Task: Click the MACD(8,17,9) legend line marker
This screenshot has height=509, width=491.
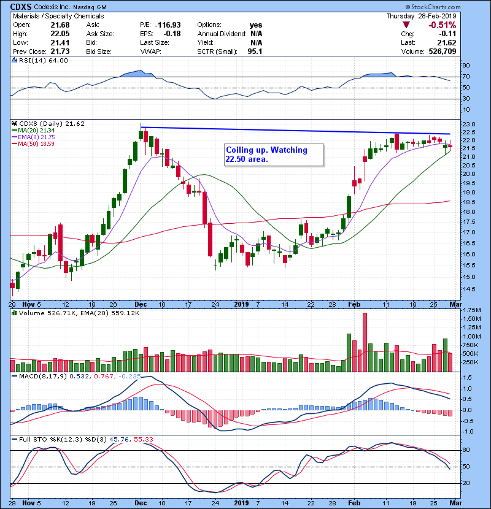Action: [14, 377]
